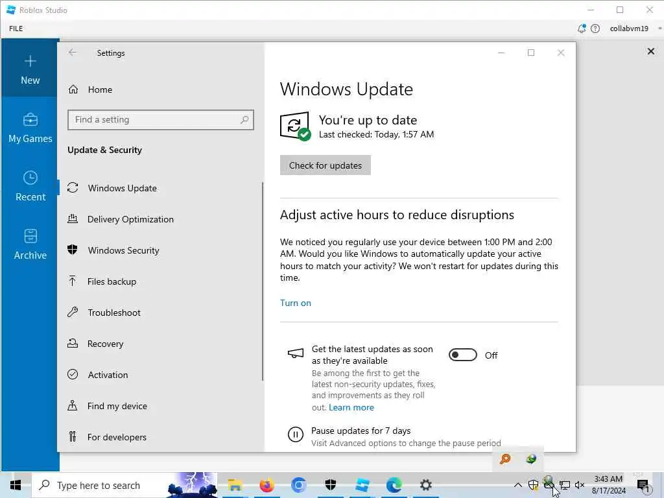The width and height of the screenshot is (664, 498).
Task: Click Windows Security tray shield icon
Action: tap(533, 485)
